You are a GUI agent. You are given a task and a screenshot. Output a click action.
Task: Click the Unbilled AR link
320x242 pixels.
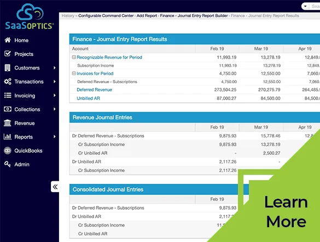(89, 98)
